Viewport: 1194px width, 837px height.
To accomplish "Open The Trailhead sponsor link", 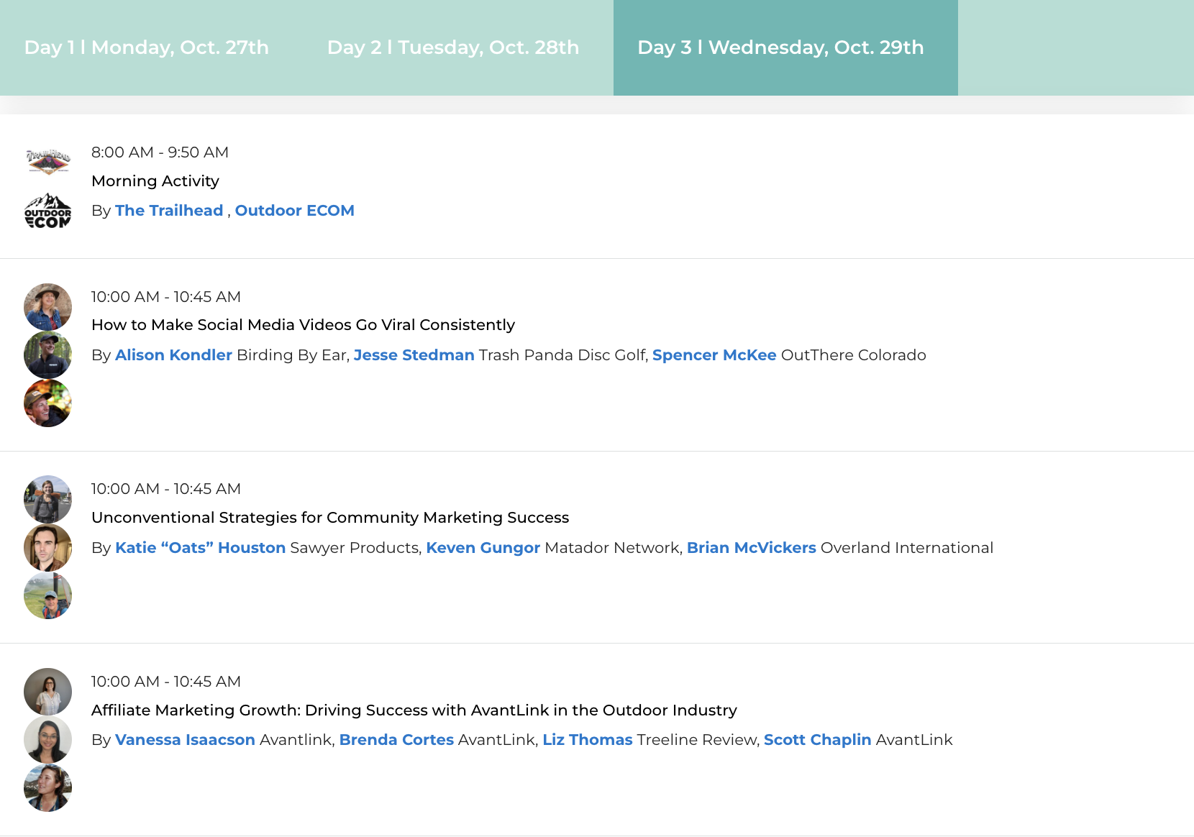I will [169, 211].
